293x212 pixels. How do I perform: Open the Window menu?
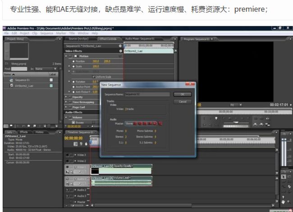pos(83,33)
